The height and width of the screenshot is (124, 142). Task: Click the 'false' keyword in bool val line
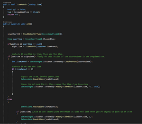pos(23,10)
